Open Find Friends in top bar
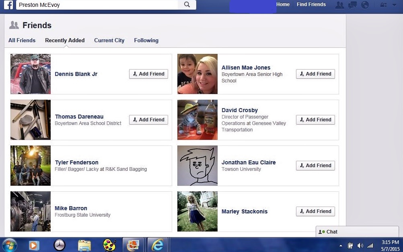Screen dimensions: 403x252 pyautogui.click(x=311, y=4)
